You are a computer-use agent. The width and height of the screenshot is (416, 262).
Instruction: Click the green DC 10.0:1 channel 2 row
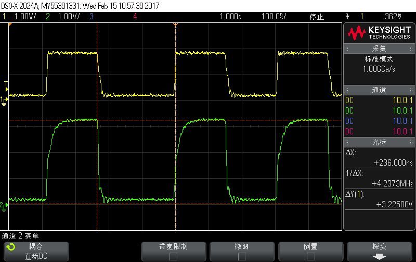pos(379,110)
